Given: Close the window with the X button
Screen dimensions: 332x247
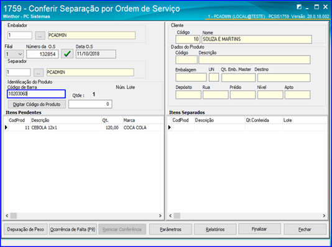Looking at the screenshot, I should (x=325, y=7).
